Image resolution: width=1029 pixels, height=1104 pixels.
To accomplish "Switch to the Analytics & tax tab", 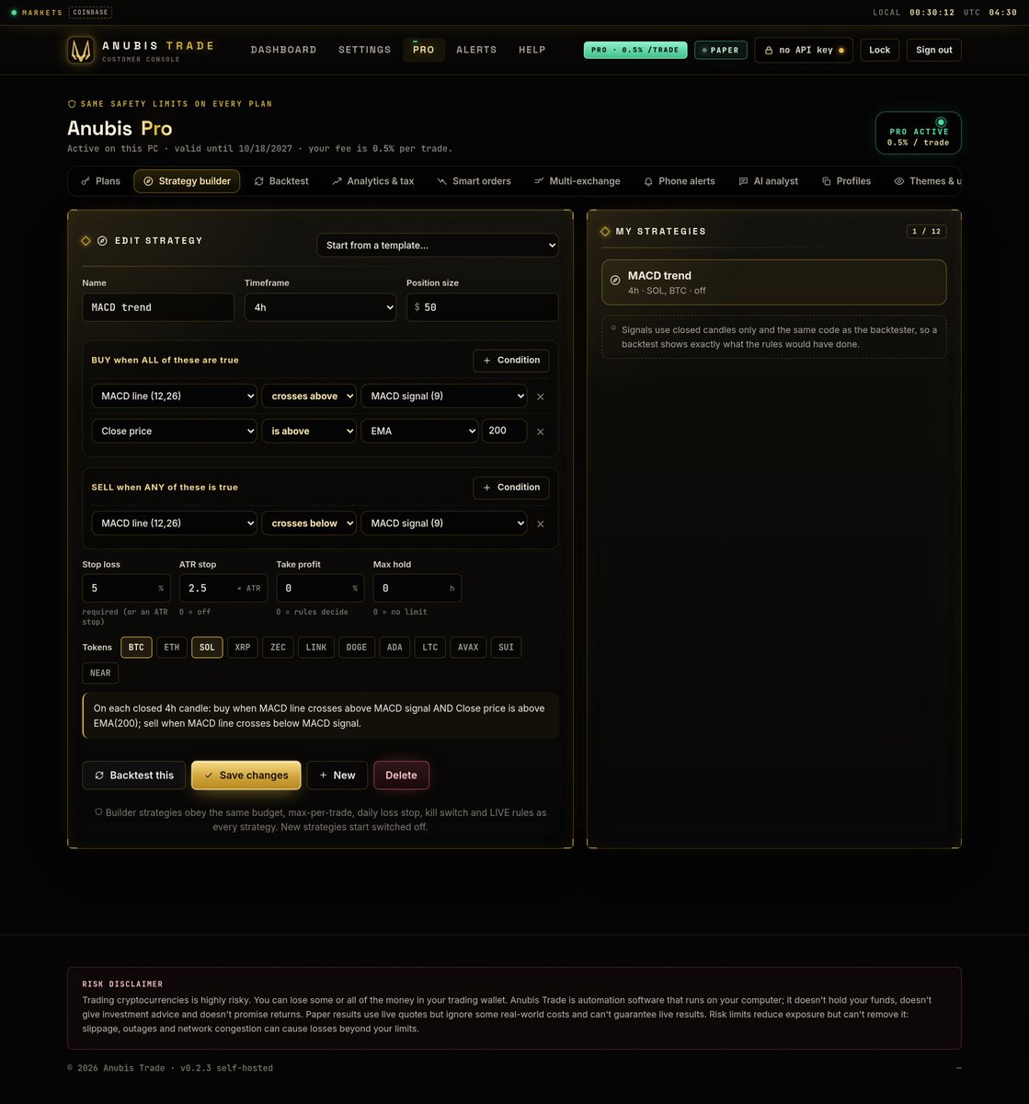I will click(x=373, y=181).
